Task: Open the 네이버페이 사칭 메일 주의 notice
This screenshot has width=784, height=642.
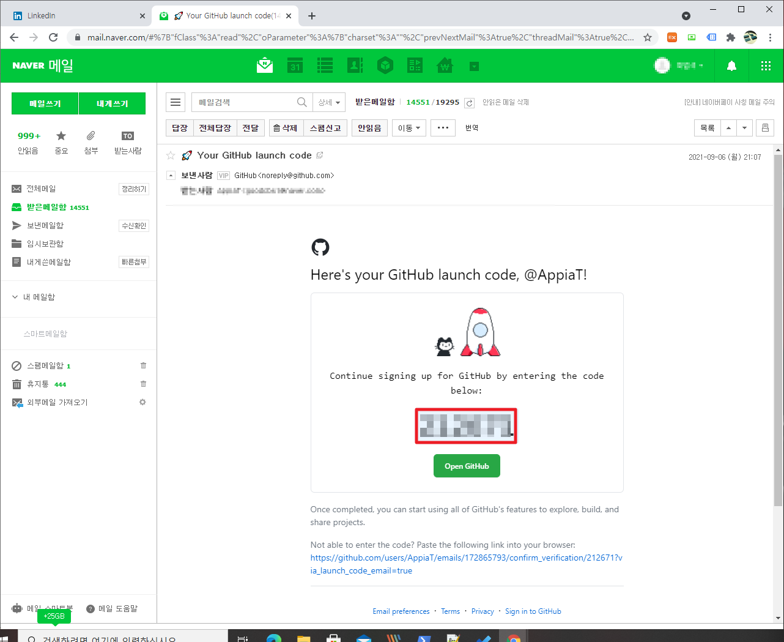Action: click(729, 102)
